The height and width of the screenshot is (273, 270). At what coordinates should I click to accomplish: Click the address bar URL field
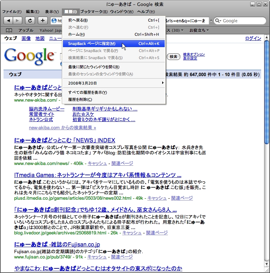130,21
